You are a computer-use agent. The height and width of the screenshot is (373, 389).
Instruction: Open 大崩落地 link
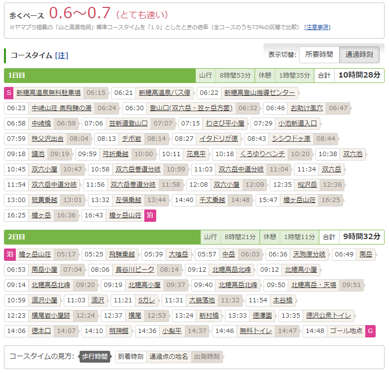pos(202,300)
